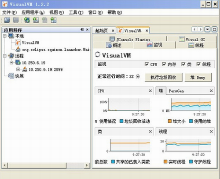Close the 堆 / PermGen chart panel

211,91
